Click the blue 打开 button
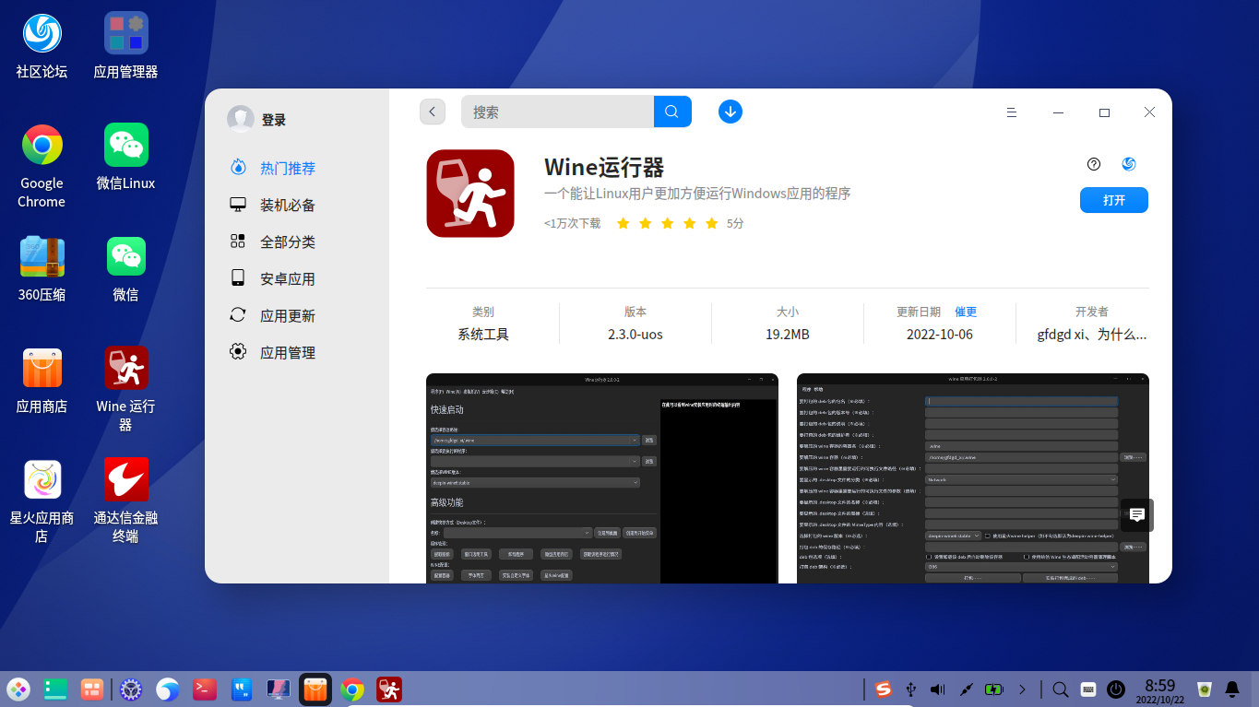The image size is (1259, 707). (1113, 200)
